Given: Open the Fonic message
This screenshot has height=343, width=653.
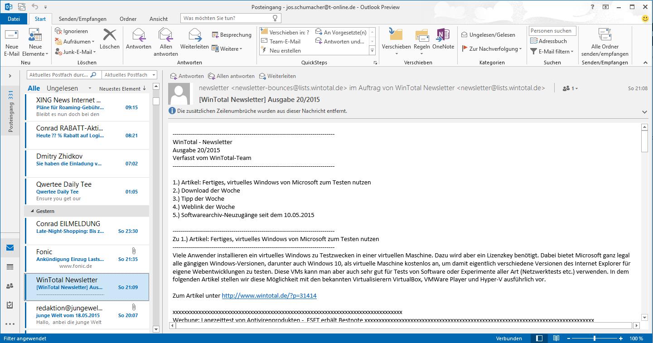Looking at the screenshot, I should (x=87, y=259).
